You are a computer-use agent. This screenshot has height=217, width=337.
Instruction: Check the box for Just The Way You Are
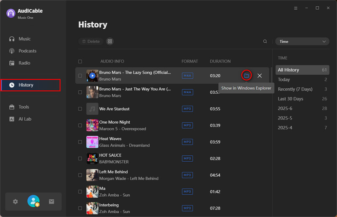coord(80,92)
